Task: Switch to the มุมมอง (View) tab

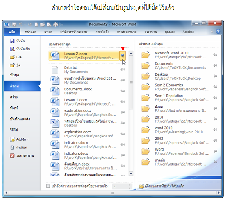Action: (170, 32)
